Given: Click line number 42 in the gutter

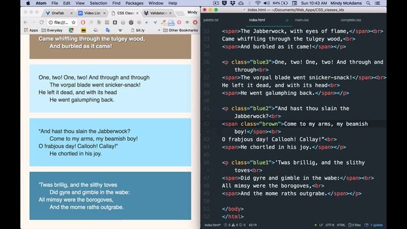Looking at the screenshot, I should pos(206,124).
